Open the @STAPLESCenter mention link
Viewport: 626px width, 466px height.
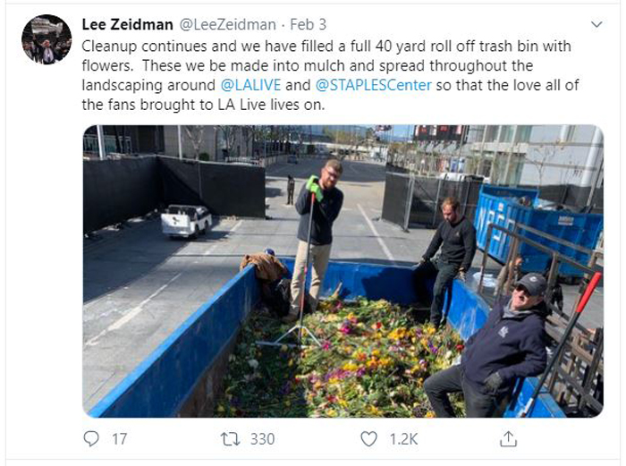[373, 85]
